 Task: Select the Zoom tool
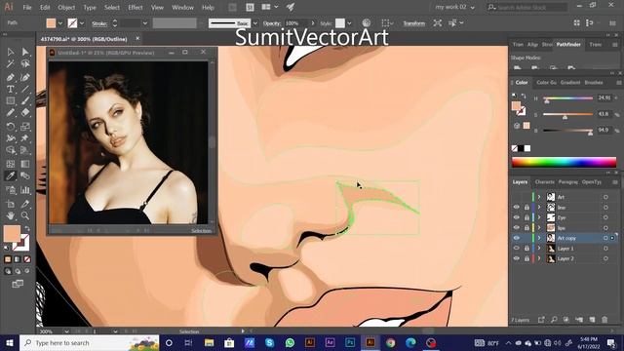(x=25, y=215)
